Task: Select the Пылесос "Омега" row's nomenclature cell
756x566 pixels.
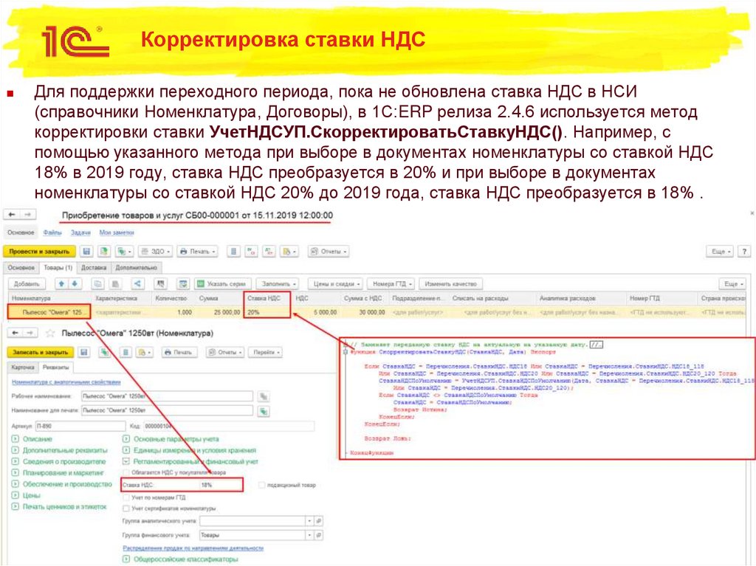Action: (49, 312)
